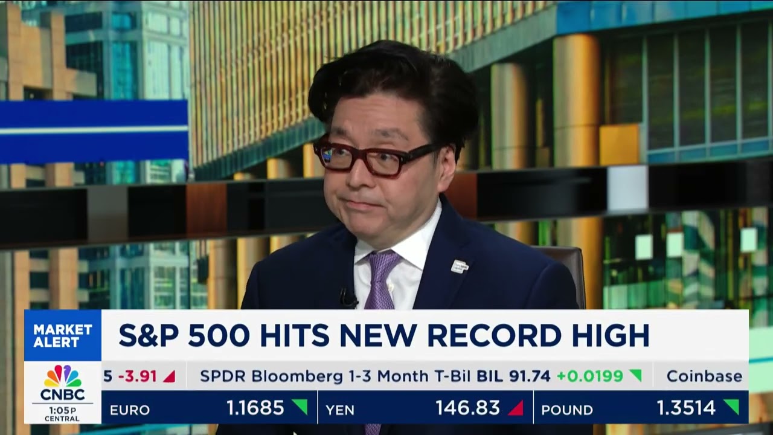The image size is (773, 435).
Task: Click the 146.83 yen rate
Action: (467, 408)
